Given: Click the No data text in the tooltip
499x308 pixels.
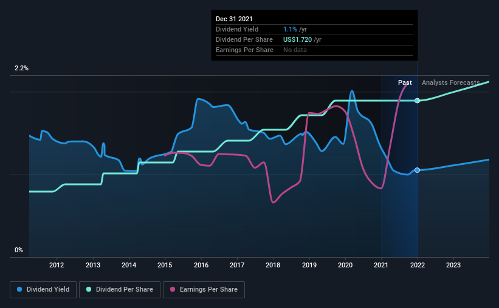Looking at the screenshot, I should pyautogui.click(x=295, y=50).
